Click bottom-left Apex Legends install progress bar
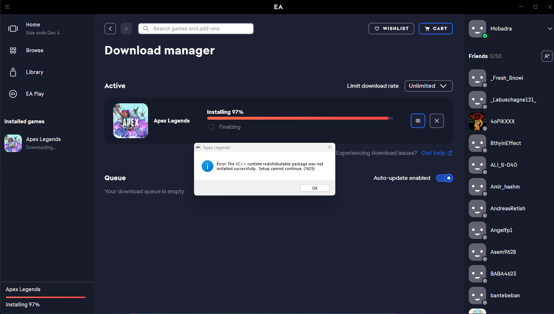 coord(46,297)
